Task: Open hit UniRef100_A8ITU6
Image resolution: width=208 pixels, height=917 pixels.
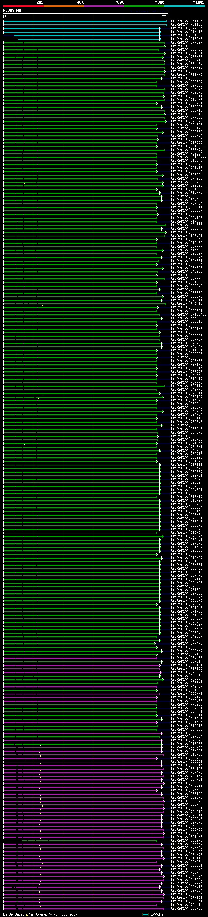Action: click(187, 25)
